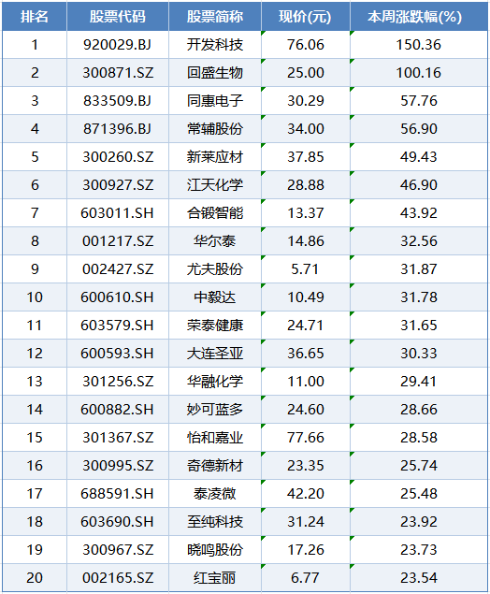Screen dimensions: 490x594
Task: Select the 现价(元) header cell
Action: tap(305, 16)
